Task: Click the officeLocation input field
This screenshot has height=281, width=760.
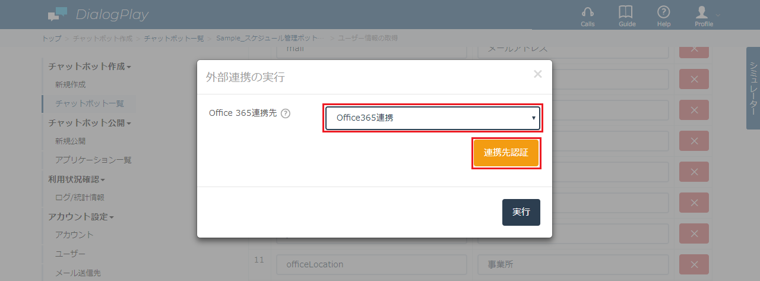Action: click(x=372, y=264)
